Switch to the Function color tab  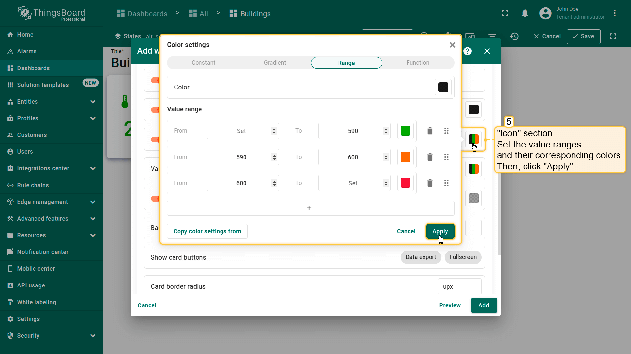pos(417,63)
